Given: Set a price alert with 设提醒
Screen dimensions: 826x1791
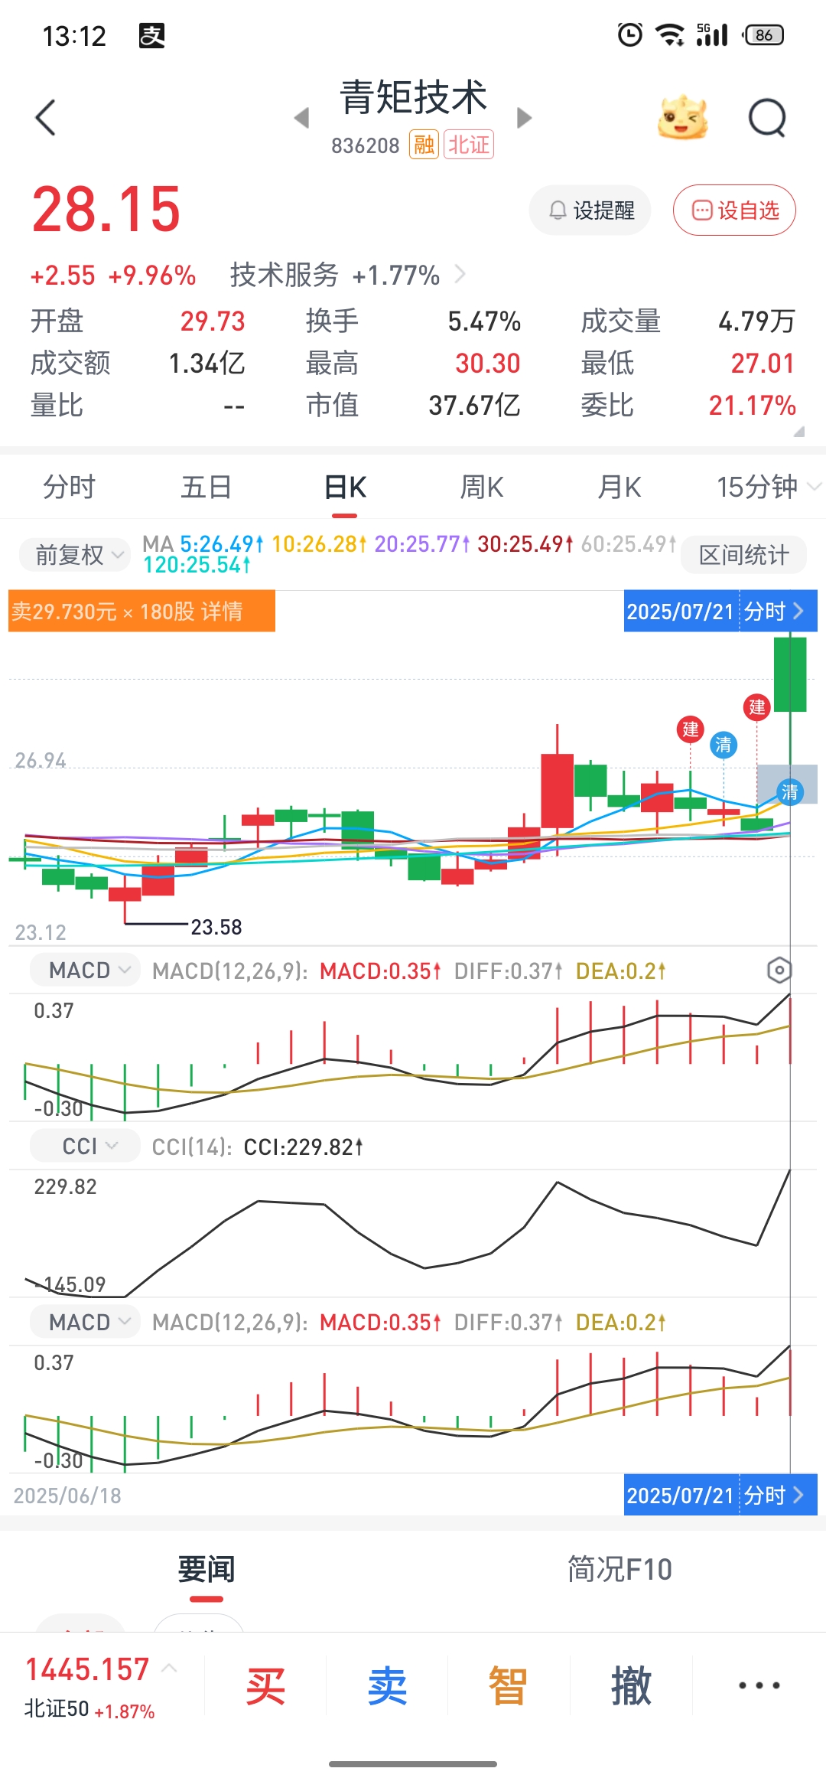Looking at the screenshot, I should pos(590,210).
